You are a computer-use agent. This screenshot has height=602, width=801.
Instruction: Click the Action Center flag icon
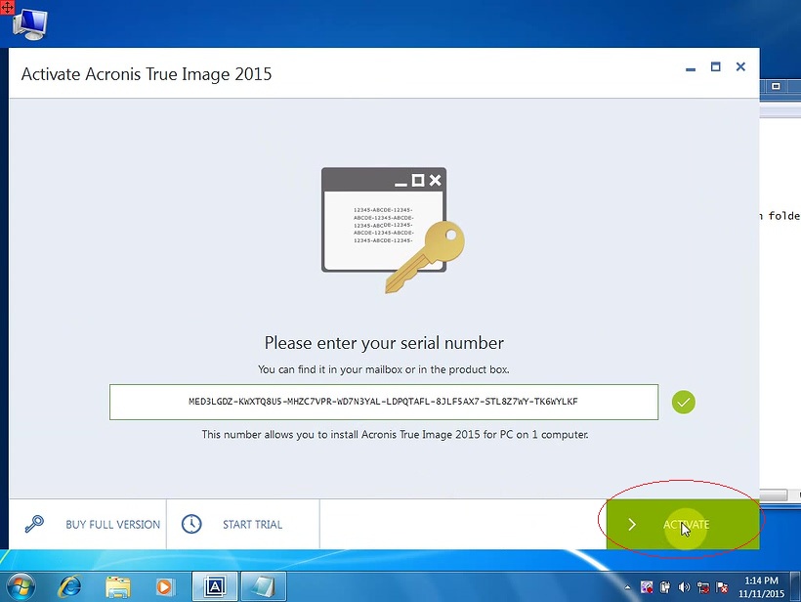click(x=722, y=587)
